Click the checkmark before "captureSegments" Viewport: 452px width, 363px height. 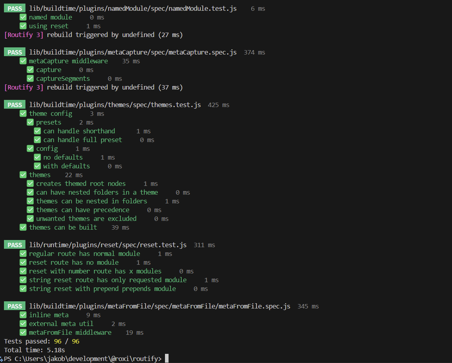(30, 78)
